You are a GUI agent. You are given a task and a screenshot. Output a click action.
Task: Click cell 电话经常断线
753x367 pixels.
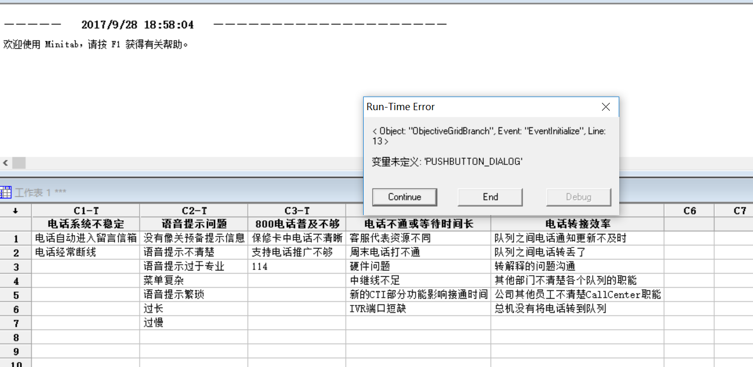[x=86, y=252]
